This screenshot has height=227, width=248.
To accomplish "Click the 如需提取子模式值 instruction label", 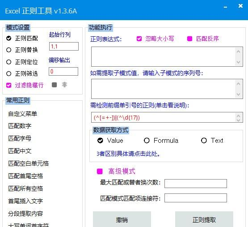I will pos(147,73).
